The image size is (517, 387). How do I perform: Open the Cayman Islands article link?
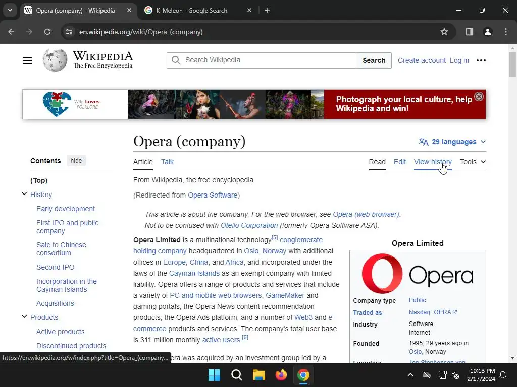(x=194, y=273)
